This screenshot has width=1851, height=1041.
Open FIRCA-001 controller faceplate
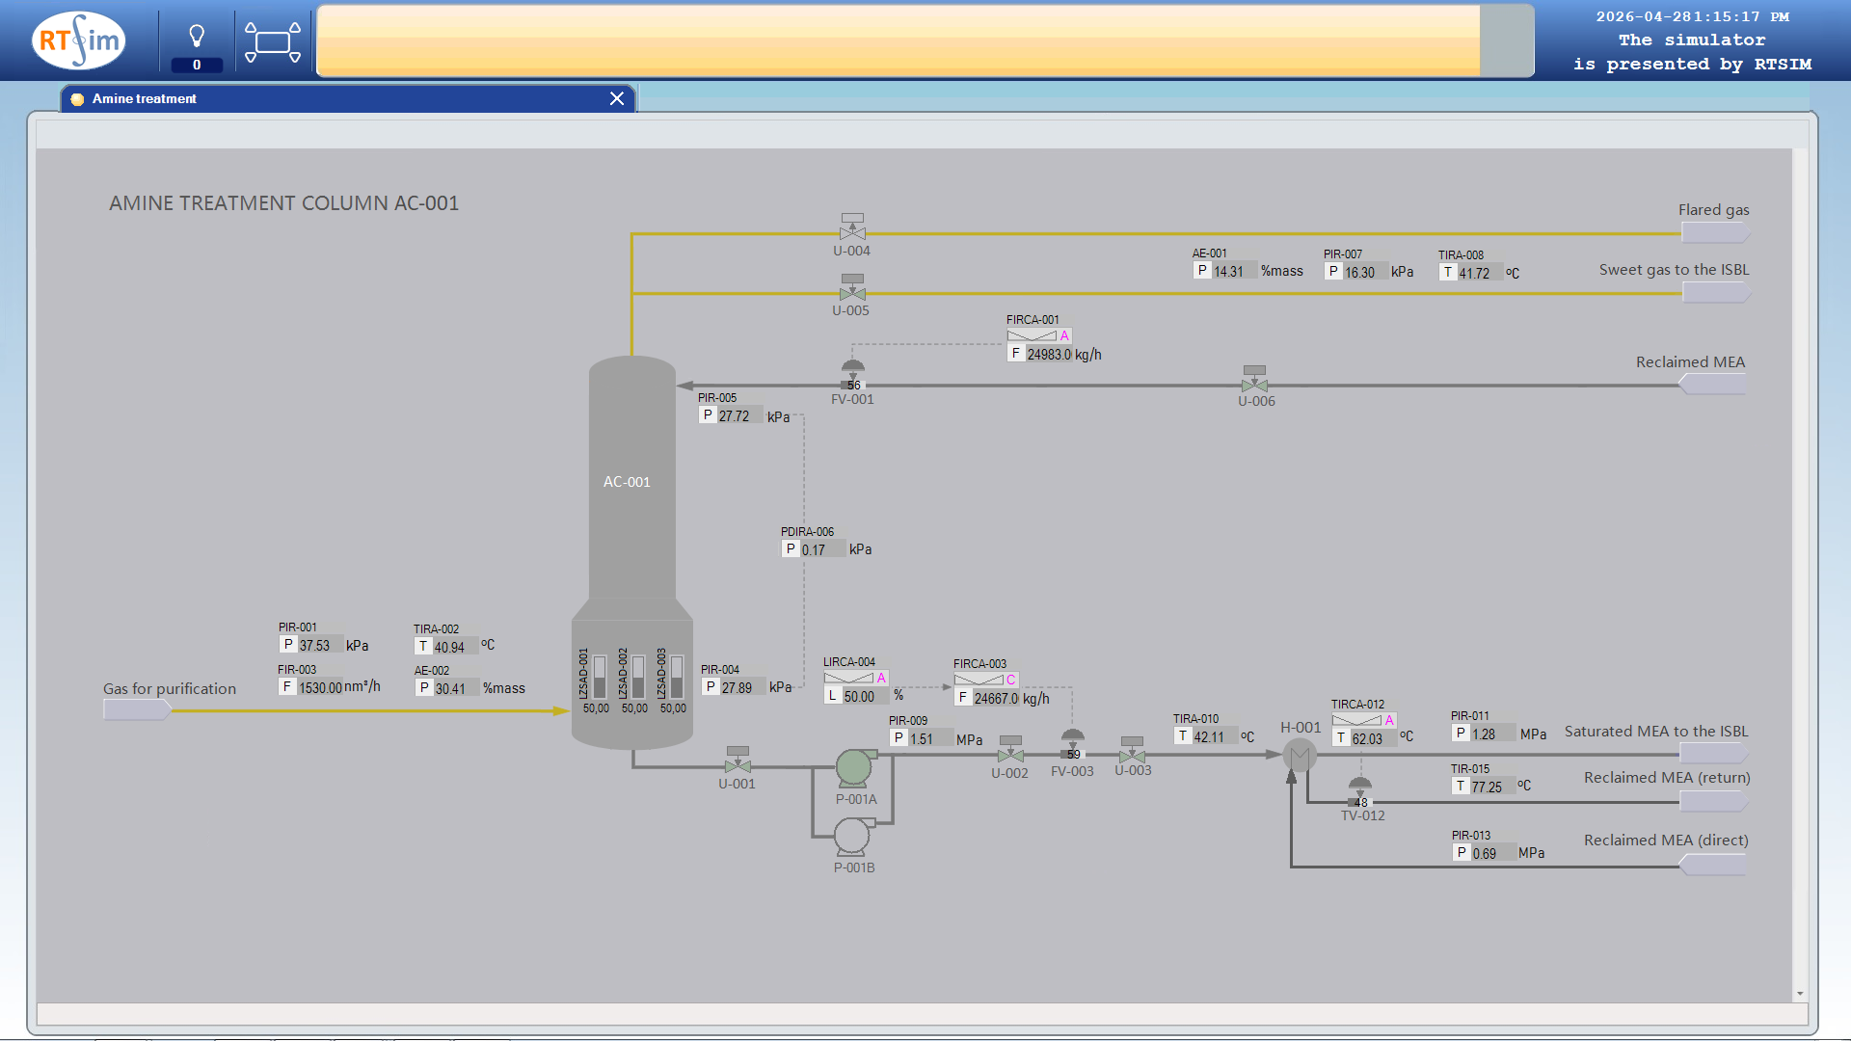pos(1038,335)
